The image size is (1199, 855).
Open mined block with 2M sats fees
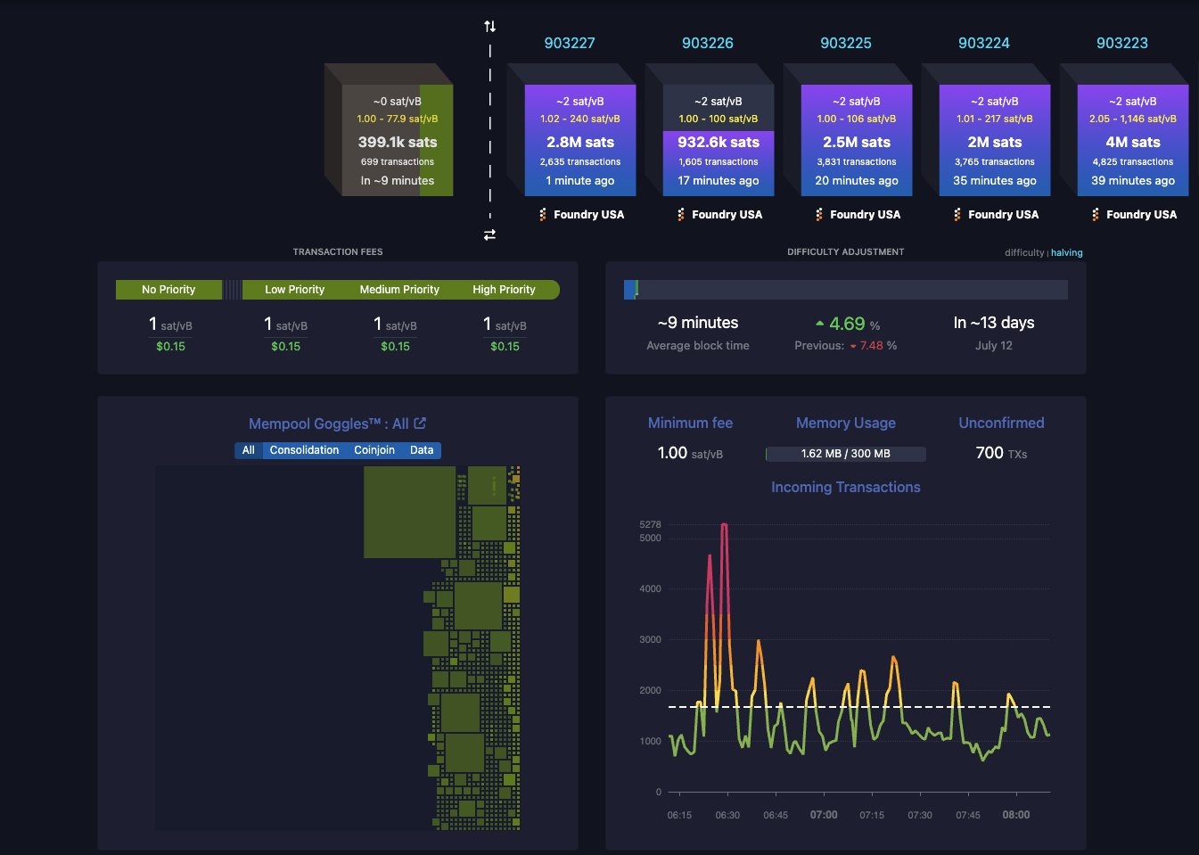(995, 140)
